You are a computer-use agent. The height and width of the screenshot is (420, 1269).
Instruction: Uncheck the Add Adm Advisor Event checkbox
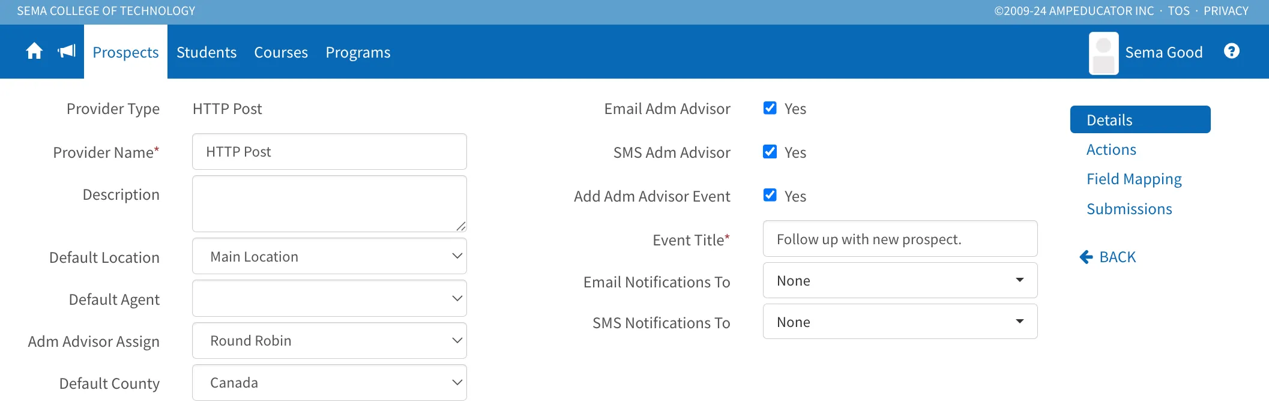pos(770,196)
